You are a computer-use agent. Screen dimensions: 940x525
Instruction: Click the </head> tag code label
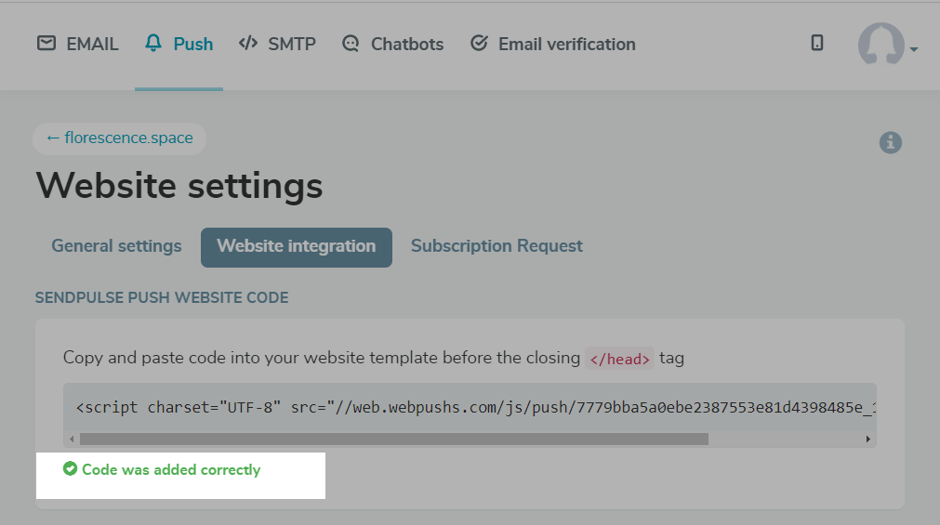coord(619,359)
